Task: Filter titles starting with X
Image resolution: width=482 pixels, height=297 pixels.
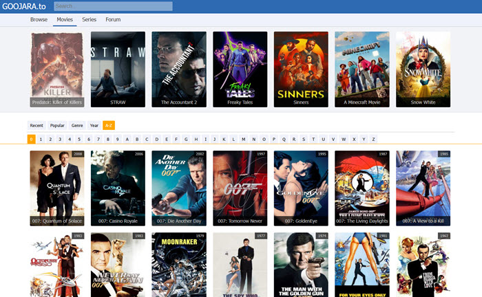Action: (354, 140)
